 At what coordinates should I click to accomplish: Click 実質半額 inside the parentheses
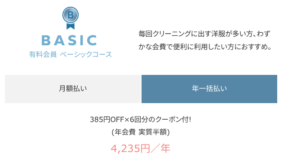tap(152, 132)
